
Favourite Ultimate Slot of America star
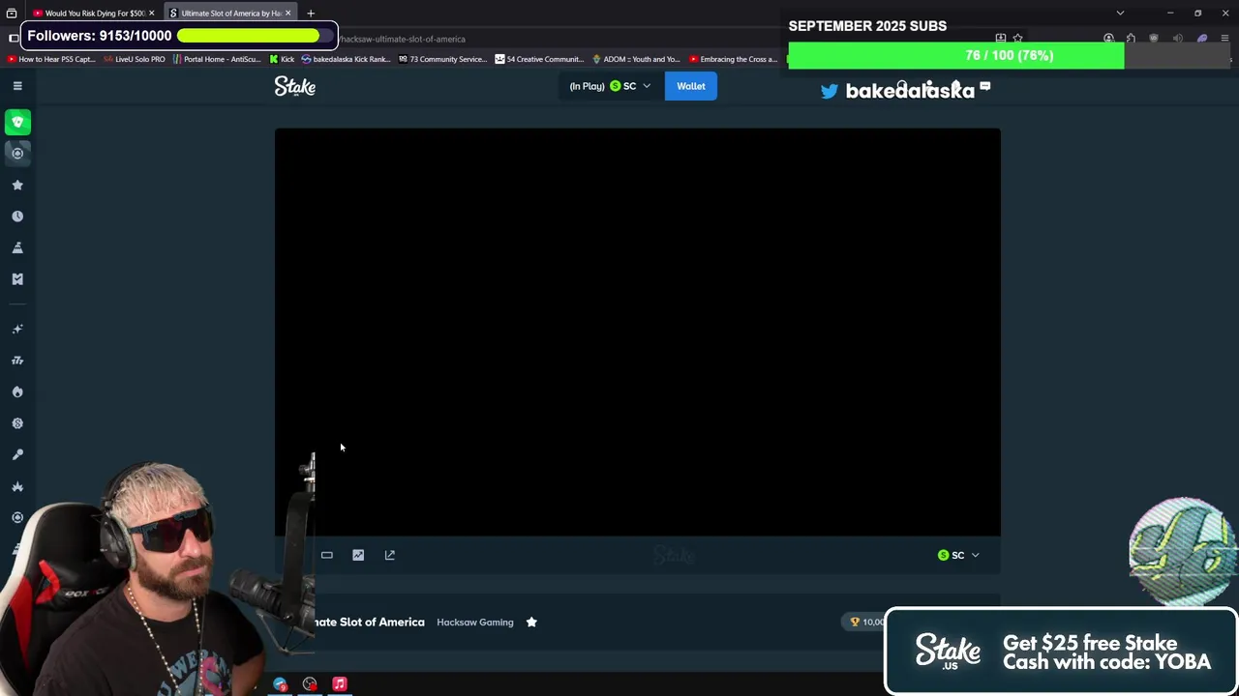click(x=531, y=622)
